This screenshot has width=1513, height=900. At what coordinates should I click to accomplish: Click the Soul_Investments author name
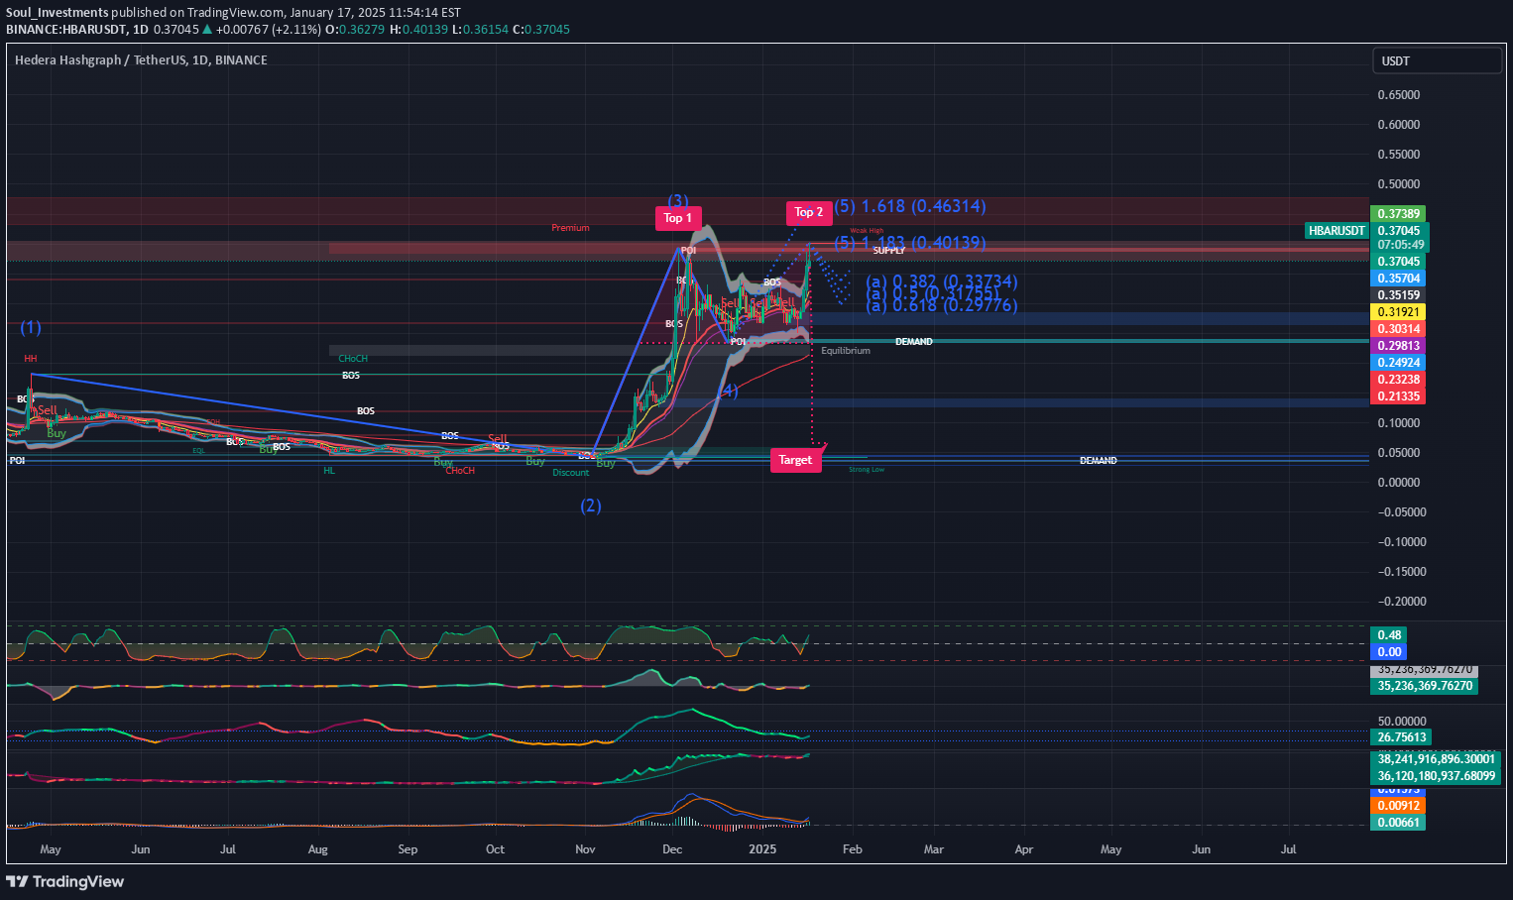pos(57,13)
